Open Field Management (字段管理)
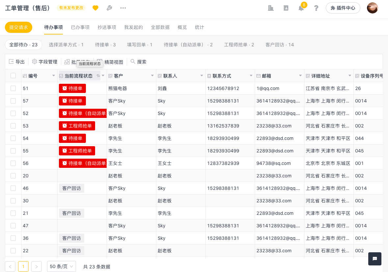 [x=45, y=62]
